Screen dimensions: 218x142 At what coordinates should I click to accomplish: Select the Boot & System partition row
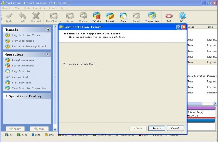coord(202,76)
